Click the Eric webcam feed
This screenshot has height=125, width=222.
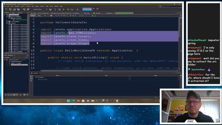pos(191,107)
